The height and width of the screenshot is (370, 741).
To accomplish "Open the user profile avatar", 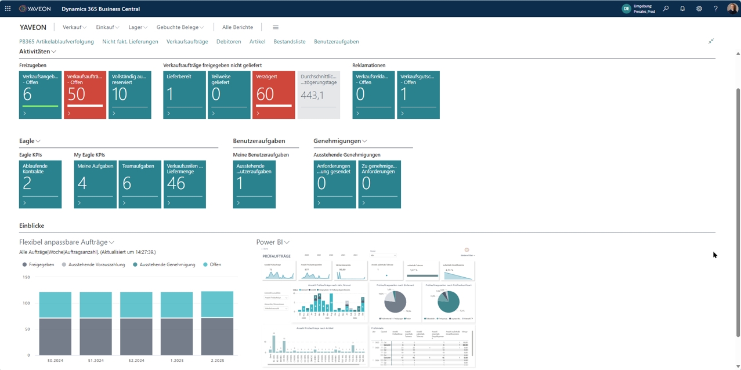I will [x=732, y=9].
